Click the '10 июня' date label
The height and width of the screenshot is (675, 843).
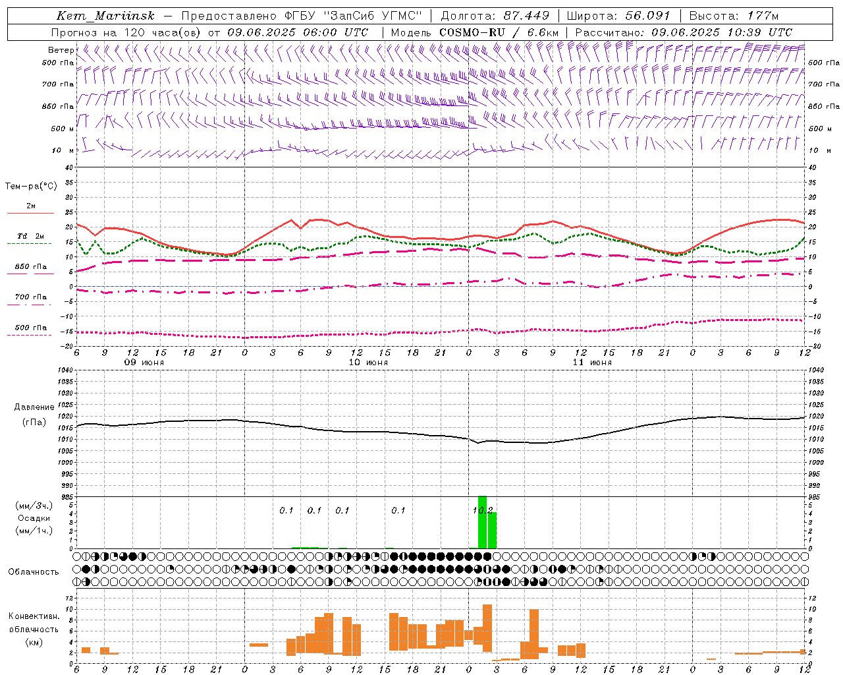(x=368, y=363)
